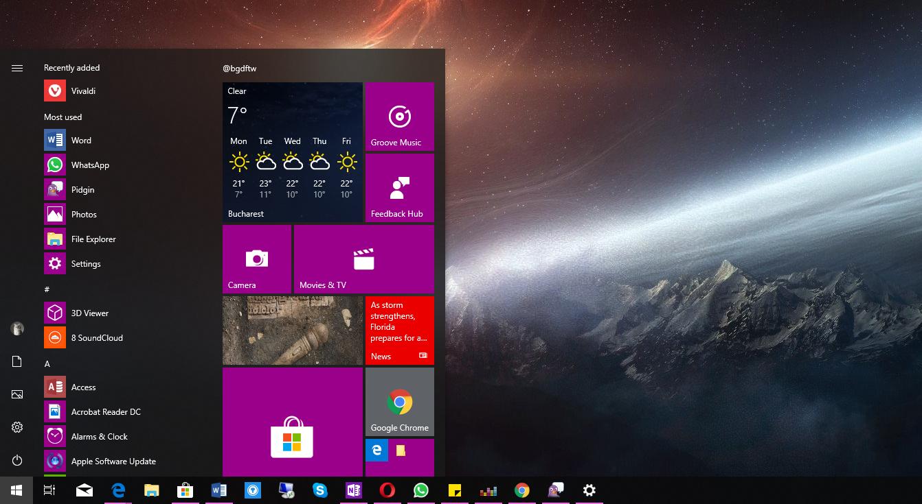Open the Movies & TV tile

(x=364, y=259)
